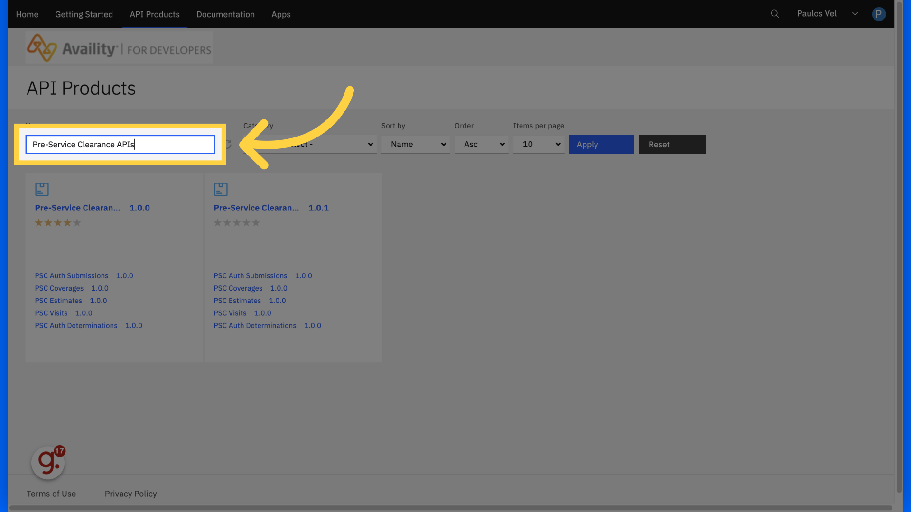Open the Documentation menu
The width and height of the screenshot is (911, 512).
tap(225, 14)
